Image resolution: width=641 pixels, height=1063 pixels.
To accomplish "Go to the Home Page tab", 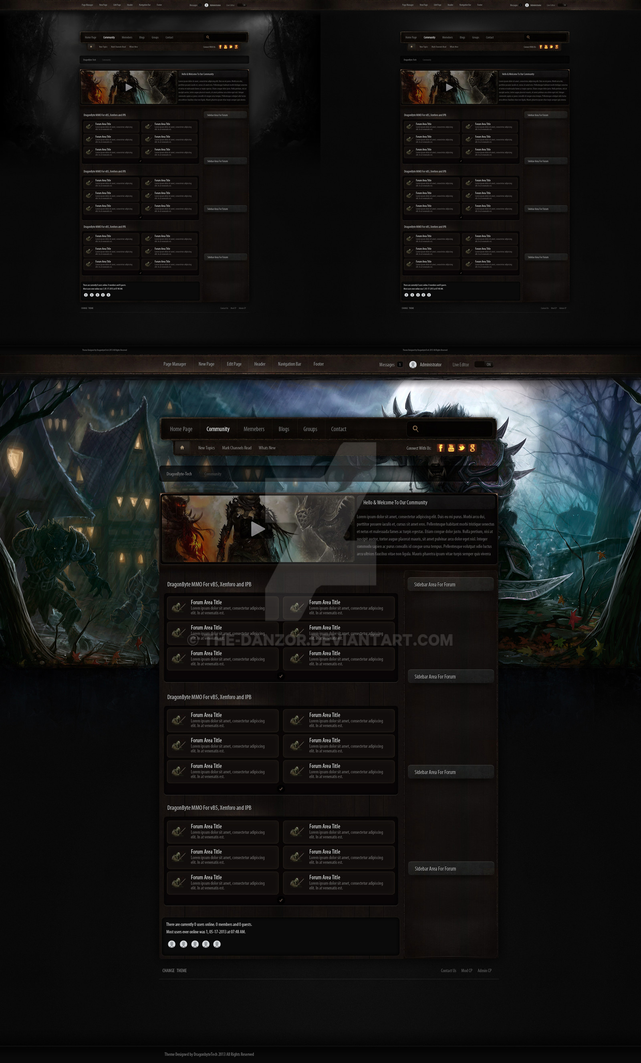I will pyautogui.click(x=181, y=429).
